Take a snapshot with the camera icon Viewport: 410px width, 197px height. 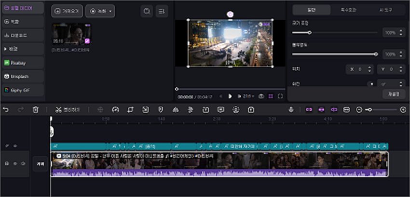pos(261,96)
